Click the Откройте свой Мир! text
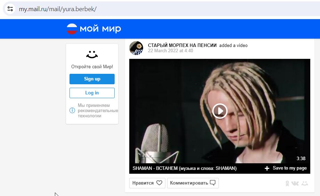Screen dimensions: 320x196 (x=92, y=66)
